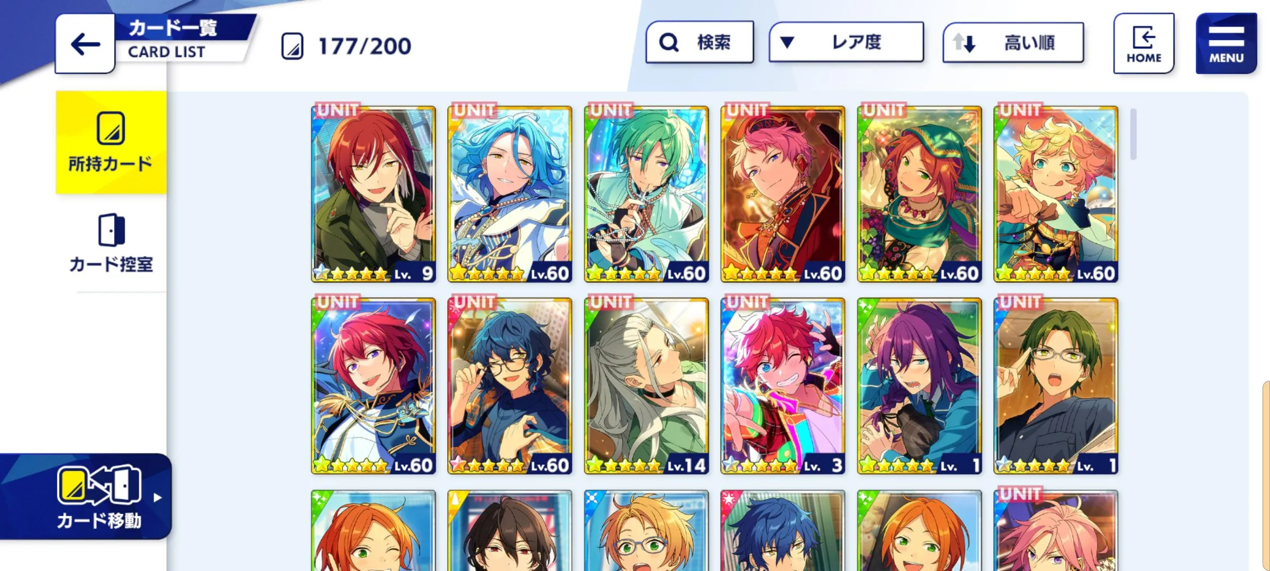Screen dimensions: 1270x571
Task: Click the up-down arrows sort icon
Action: (x=964, y=42)
